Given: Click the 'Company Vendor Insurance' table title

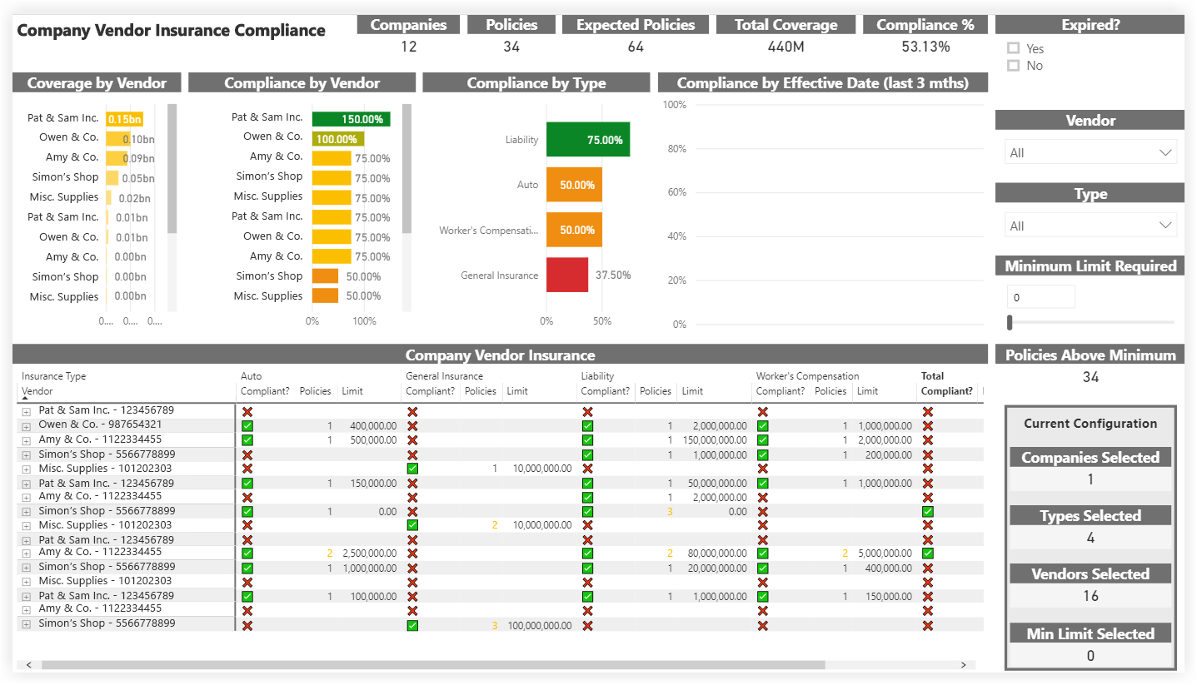Looking at the screenshot, I should click(x=500, y=355).
